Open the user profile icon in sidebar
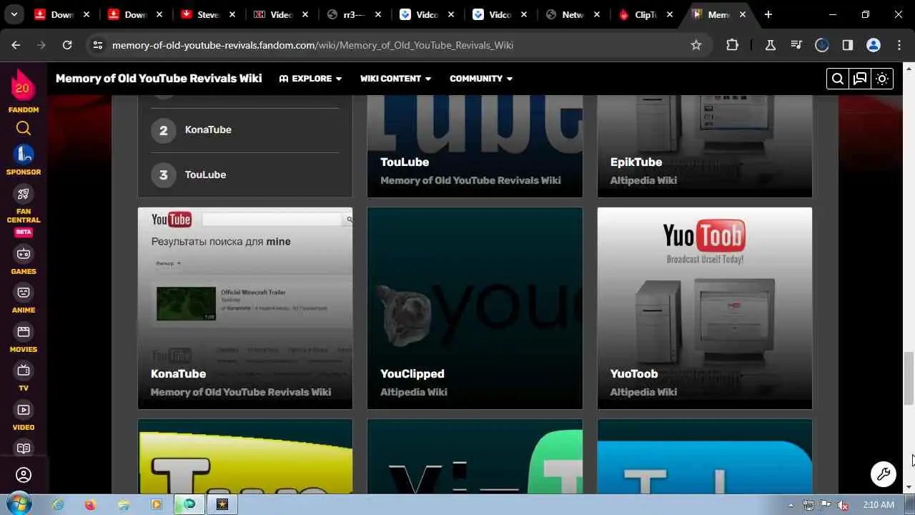 click(24, 475)
